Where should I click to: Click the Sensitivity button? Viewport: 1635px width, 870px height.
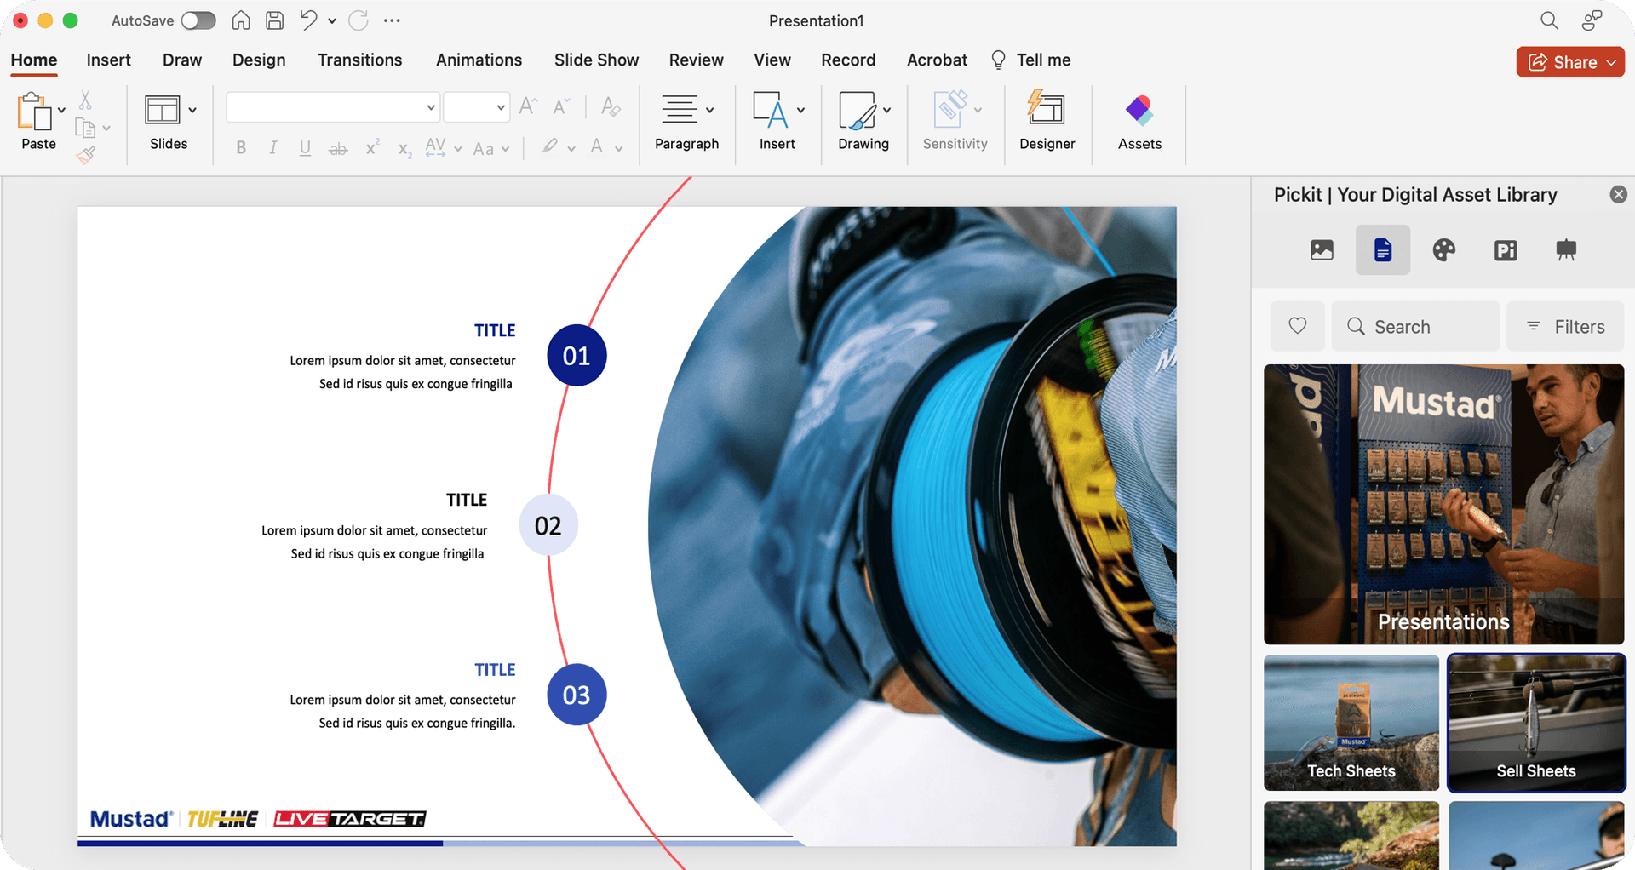955,122
